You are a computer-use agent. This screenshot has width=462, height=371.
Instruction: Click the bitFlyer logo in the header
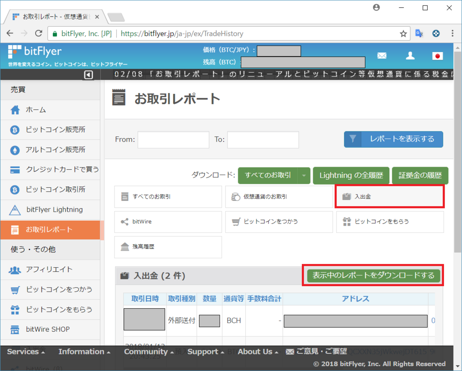[x=34, y=51]
